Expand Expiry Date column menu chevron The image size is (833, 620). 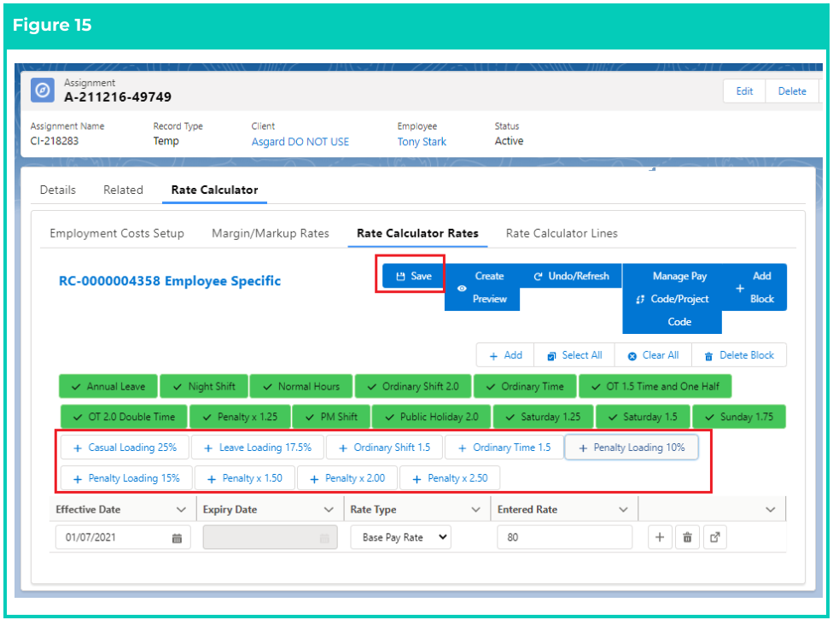[x=329, y=509]
